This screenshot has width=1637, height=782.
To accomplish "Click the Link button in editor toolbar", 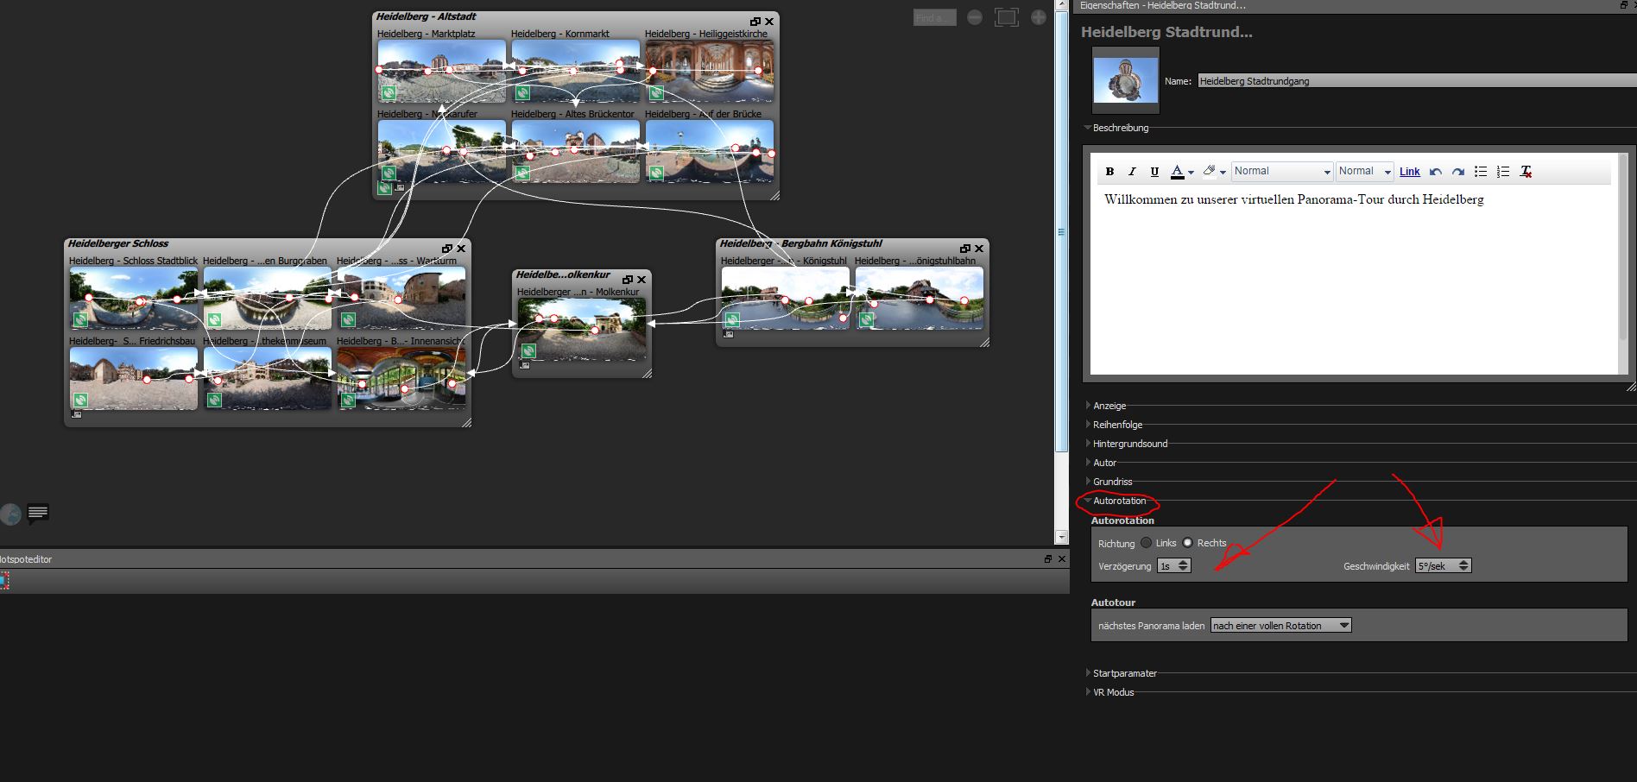I will point(1409,172).
